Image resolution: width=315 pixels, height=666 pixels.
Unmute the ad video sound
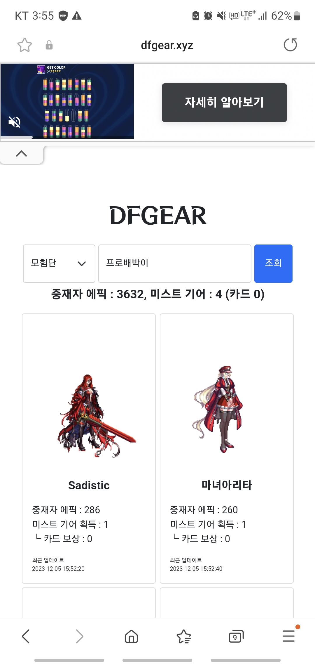(14, 122)
